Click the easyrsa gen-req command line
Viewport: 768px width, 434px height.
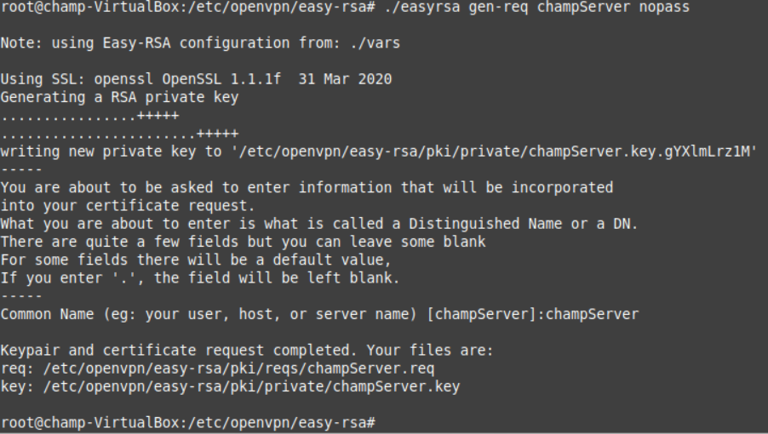coord(345,8)
